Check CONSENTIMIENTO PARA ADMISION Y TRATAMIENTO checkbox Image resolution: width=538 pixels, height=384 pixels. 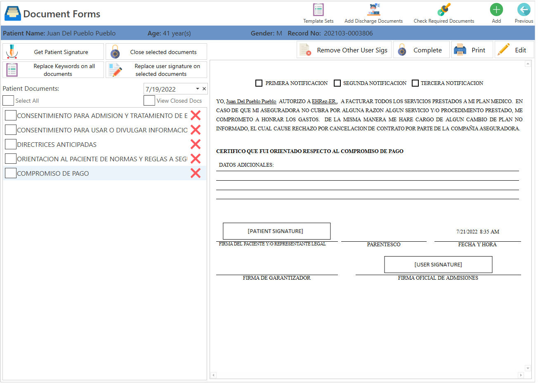click(11, 115)
